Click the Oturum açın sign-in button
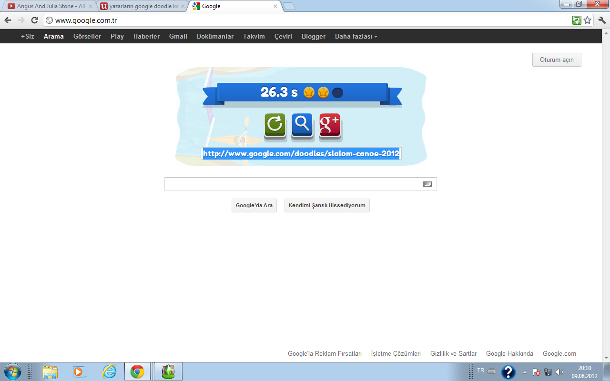Image resolution: width=610 pixels, height=381 pixels. (557, 60)
